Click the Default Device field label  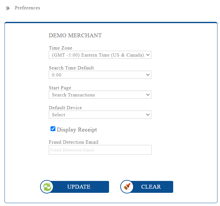pyautogui.click(x=65, y=108)
